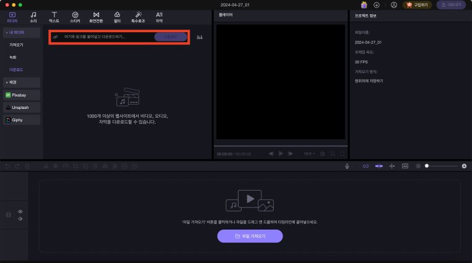Click the gift icon in title bar

364,5
